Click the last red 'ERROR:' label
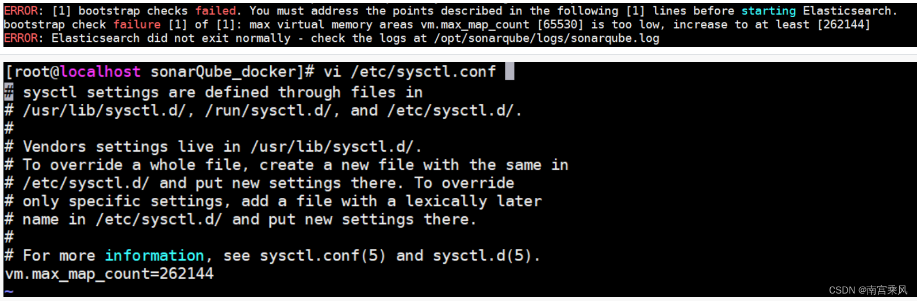Viewport: 917px width, 301px height. (23, 38)
